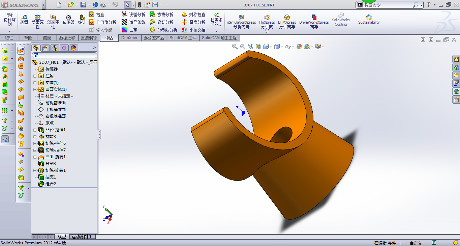This screenshot has width=460, height=246.
Task: Open the 模型 model tab
Action: (x=62, y=237)
